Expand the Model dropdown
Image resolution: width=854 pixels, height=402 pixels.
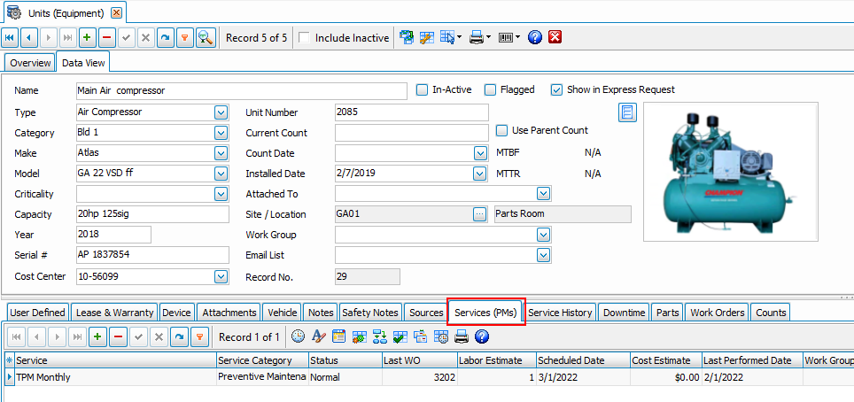click(x=221, y=174)
